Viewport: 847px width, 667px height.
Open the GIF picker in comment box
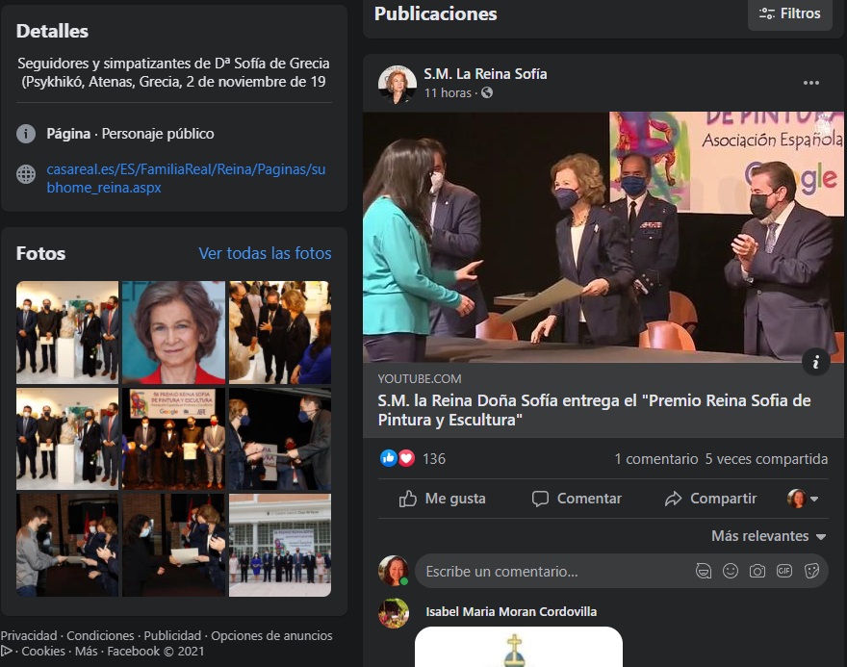784,571
